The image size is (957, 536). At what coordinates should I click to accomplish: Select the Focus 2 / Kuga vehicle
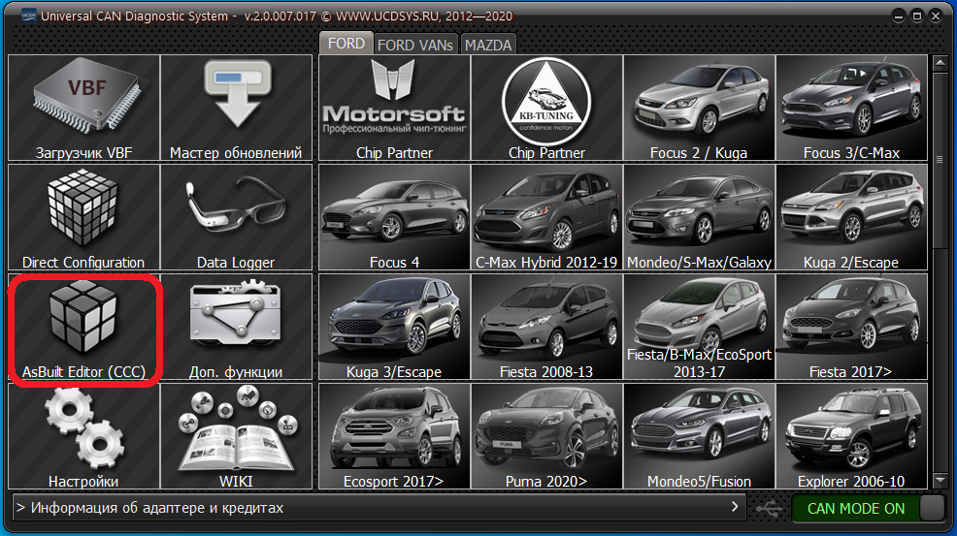click(700, 108)
